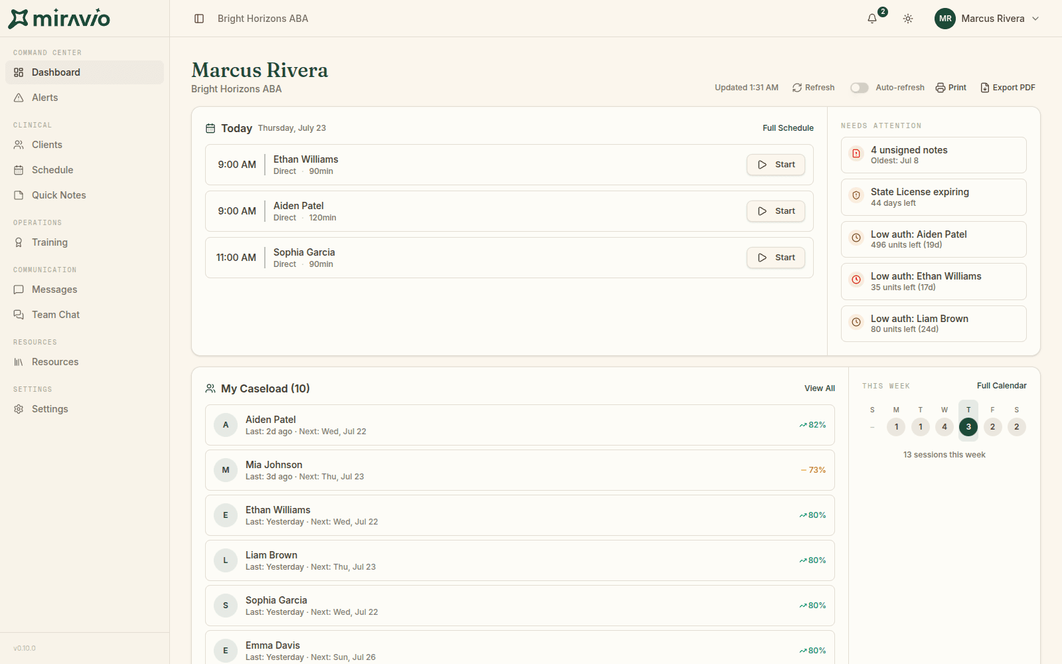
Task: Select Thursday with 3 sessions
Action: (x=968, y=427)
